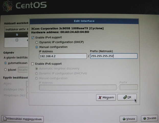This screenshot has width=159, height=123.
Task: Check the second device's Indításkor aktív checkbox
Action: (17, 40)
